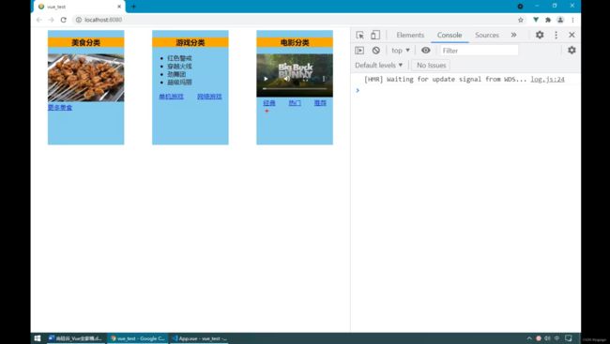
Task: Select the vue_test browser tab
Action: [x=80, y=7]
